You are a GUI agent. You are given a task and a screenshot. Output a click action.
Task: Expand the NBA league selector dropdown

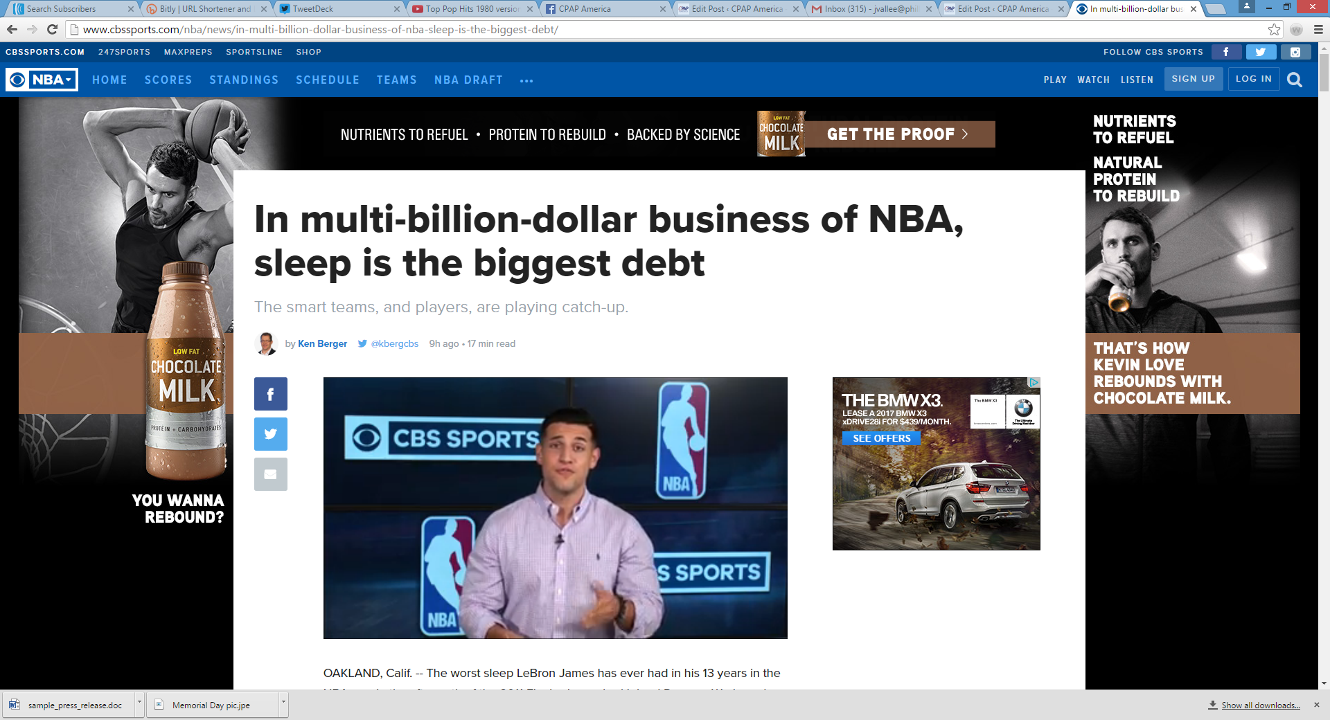click(x=42, y=80)
